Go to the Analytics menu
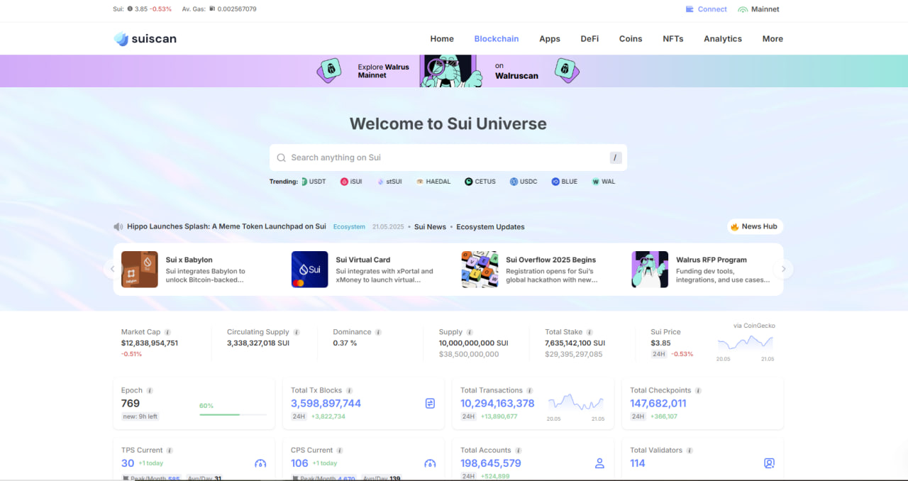908x481 pixels. 722,39
